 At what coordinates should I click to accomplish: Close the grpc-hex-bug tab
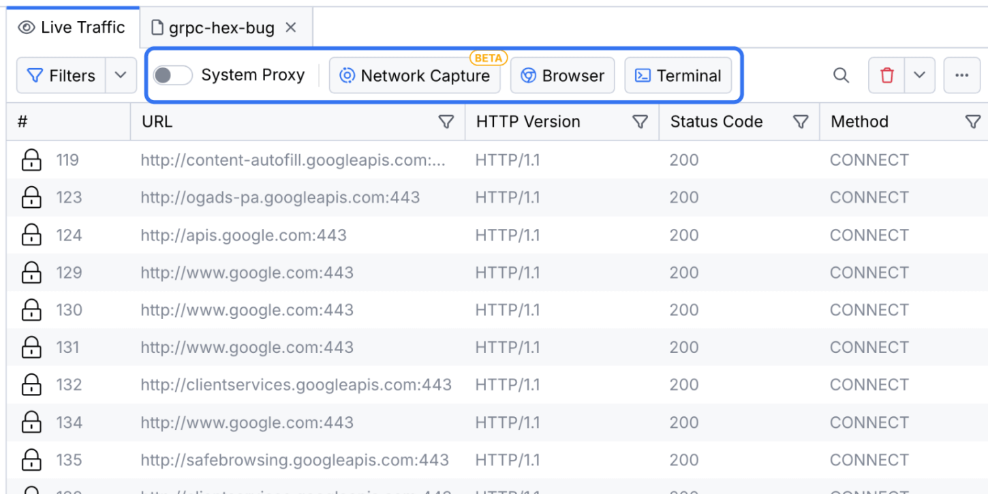tap(291, 28)
